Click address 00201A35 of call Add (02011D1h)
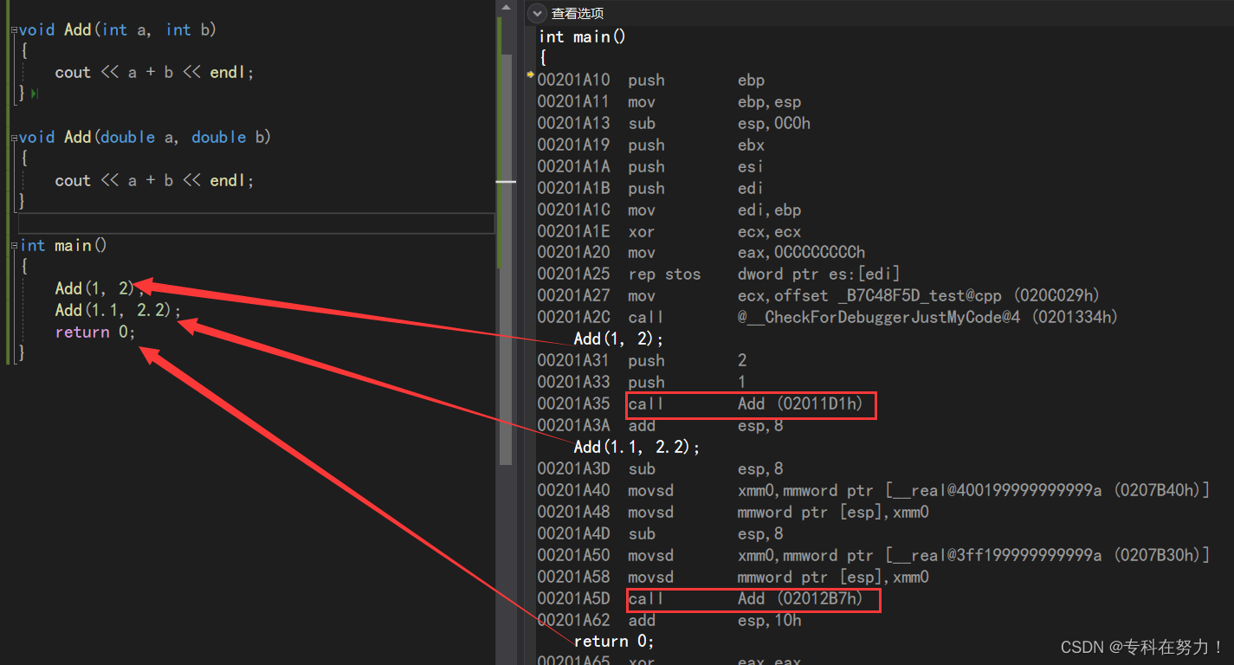The width and height of the screenshot is (1234, 665). click(x=573, y=404)
